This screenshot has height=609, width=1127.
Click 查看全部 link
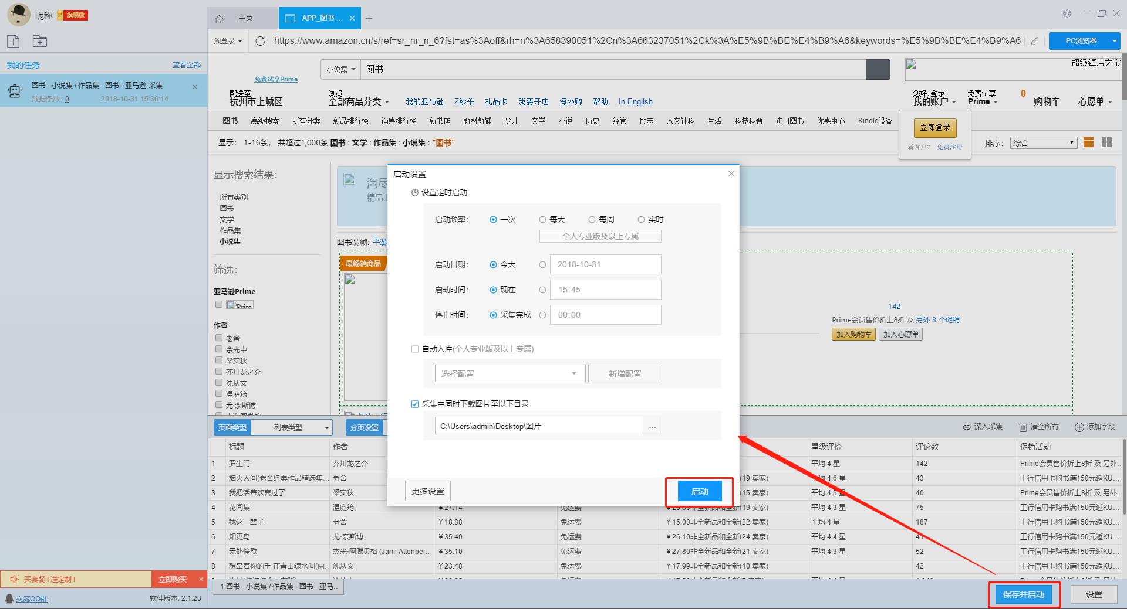187,64
